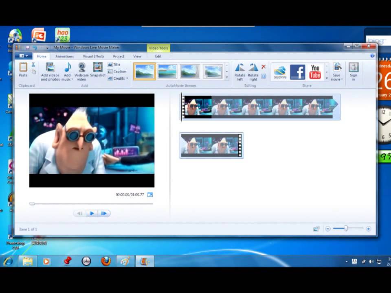Show next Share gallery row

(327, 72)
